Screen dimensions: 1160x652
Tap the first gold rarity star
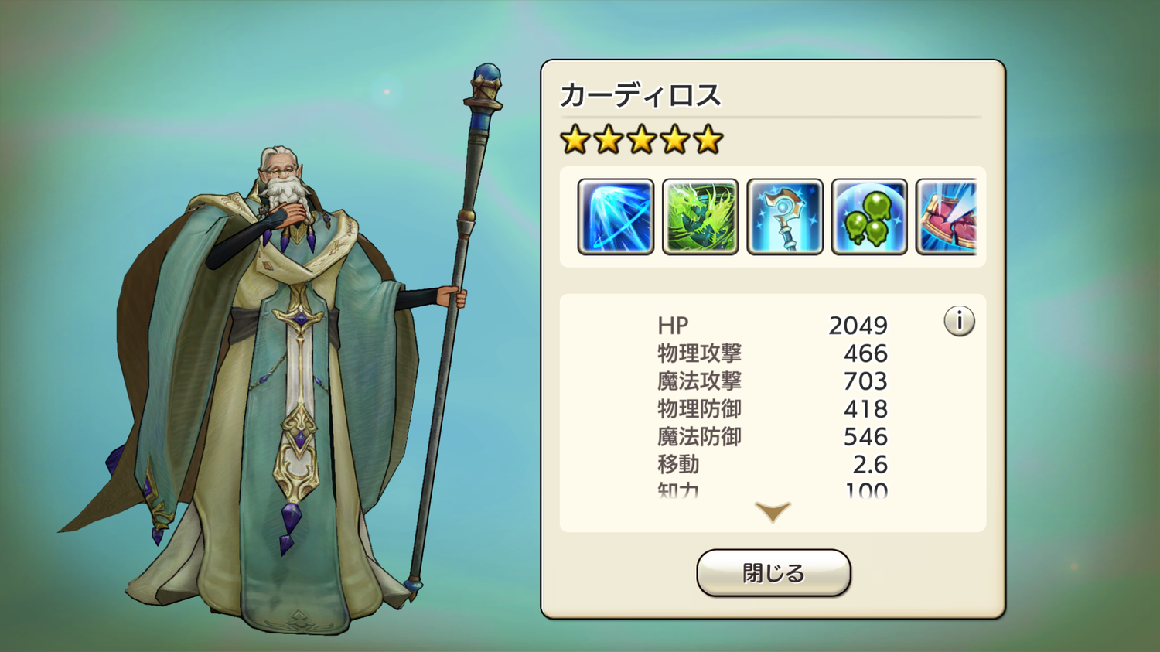coord(575,140)
